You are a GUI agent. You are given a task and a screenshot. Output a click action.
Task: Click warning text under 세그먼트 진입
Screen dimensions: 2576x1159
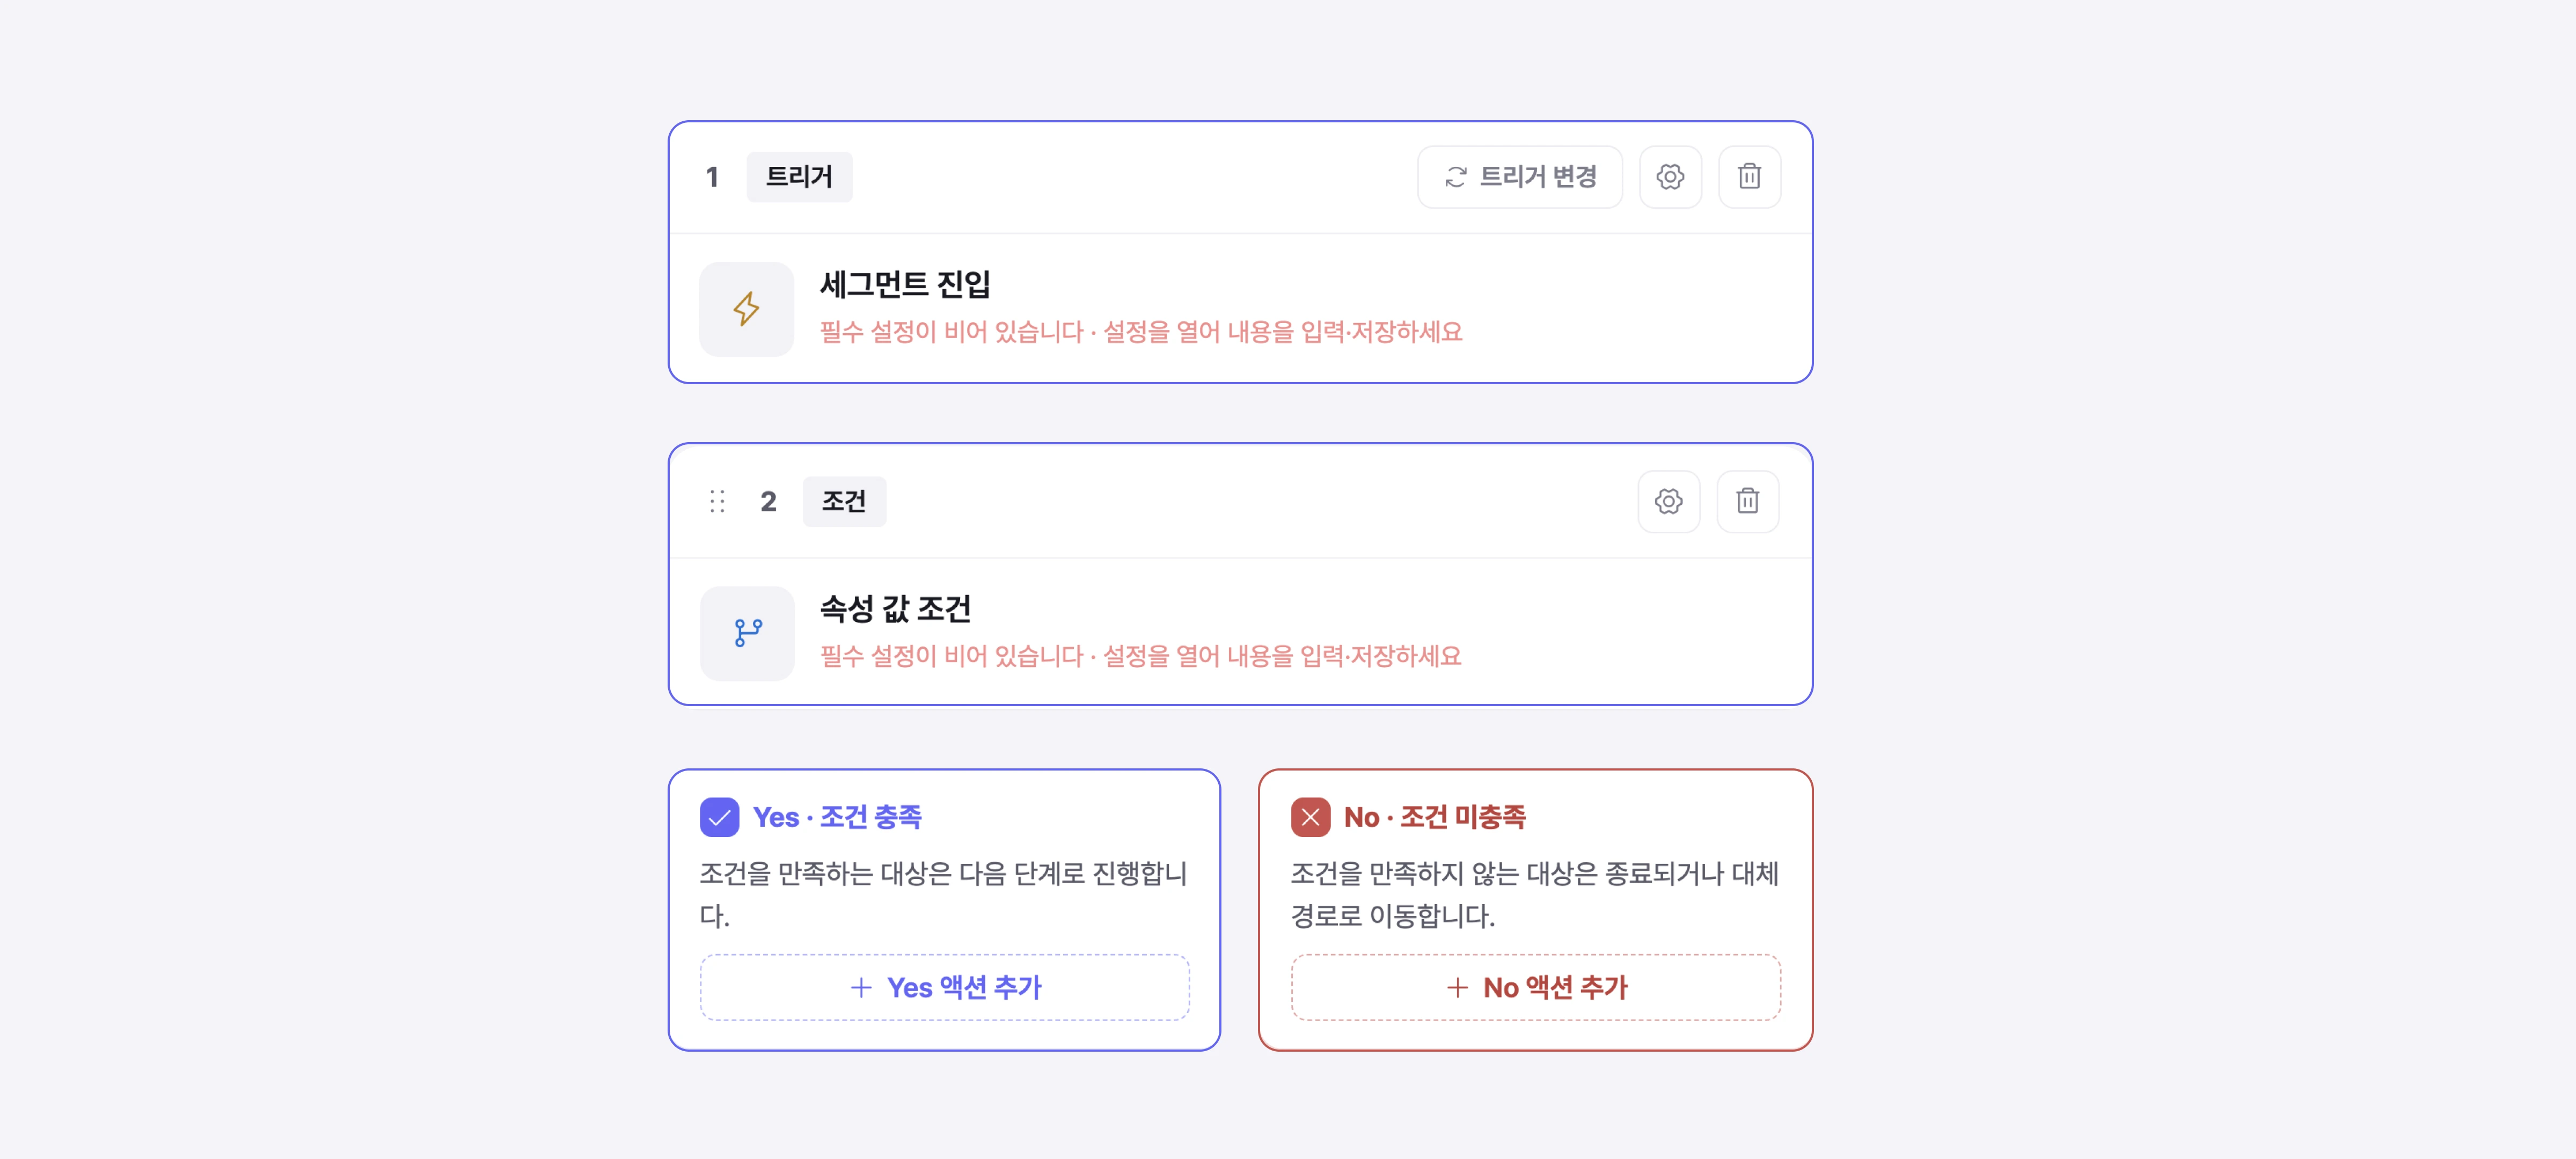1141,332
